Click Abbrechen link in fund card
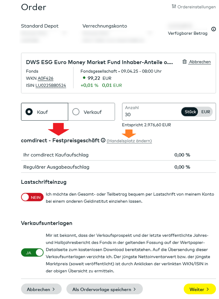This screenshot has height=299, width=219. tap(200, 62)
